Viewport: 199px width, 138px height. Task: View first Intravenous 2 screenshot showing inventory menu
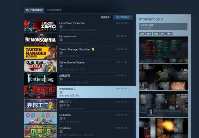pos(163,50)
